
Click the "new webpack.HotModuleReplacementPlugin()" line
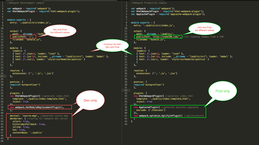tap(37, 107)
